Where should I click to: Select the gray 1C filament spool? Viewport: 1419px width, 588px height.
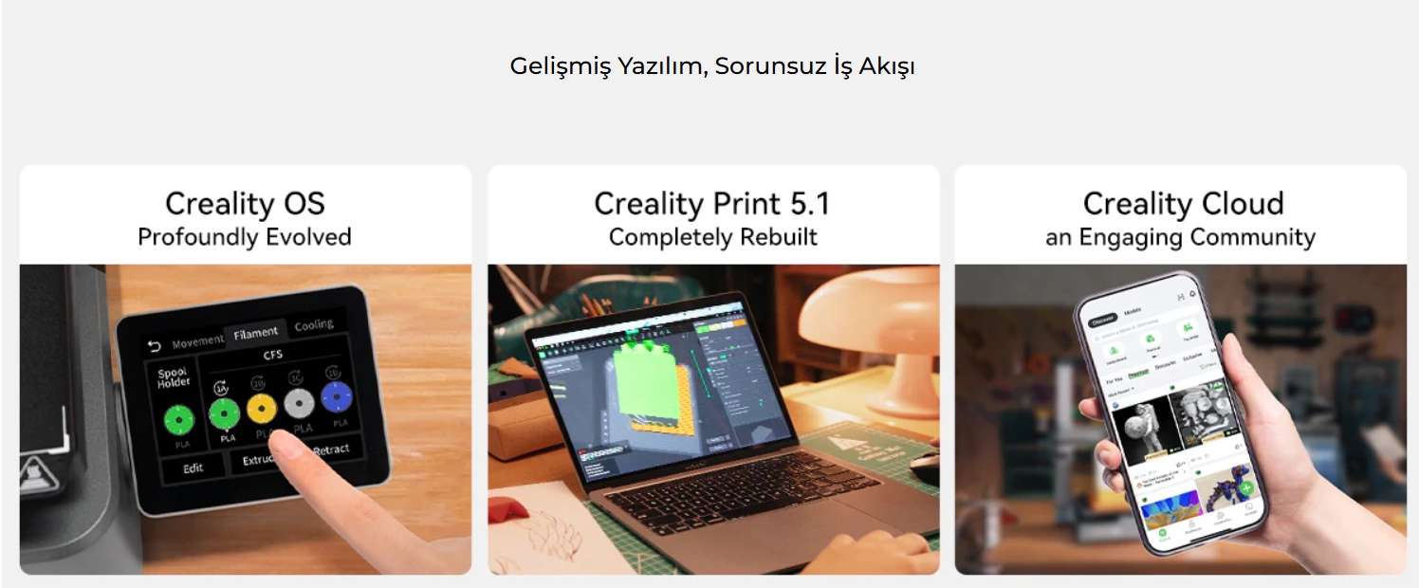pos(300,403)
